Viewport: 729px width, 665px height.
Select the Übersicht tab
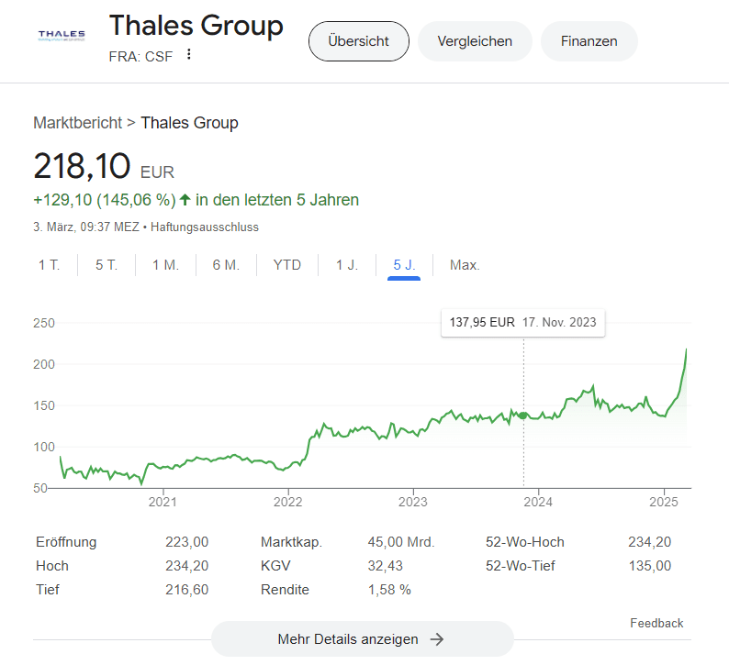point(358,41)
